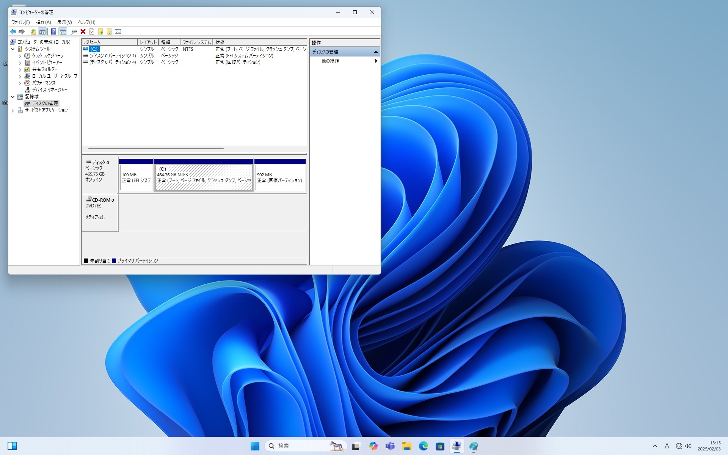The height and width of the screenshot is (455, 728).
Task: Toggle Show/Hide Console Tree toolbar icon
Action: point(42,31)
